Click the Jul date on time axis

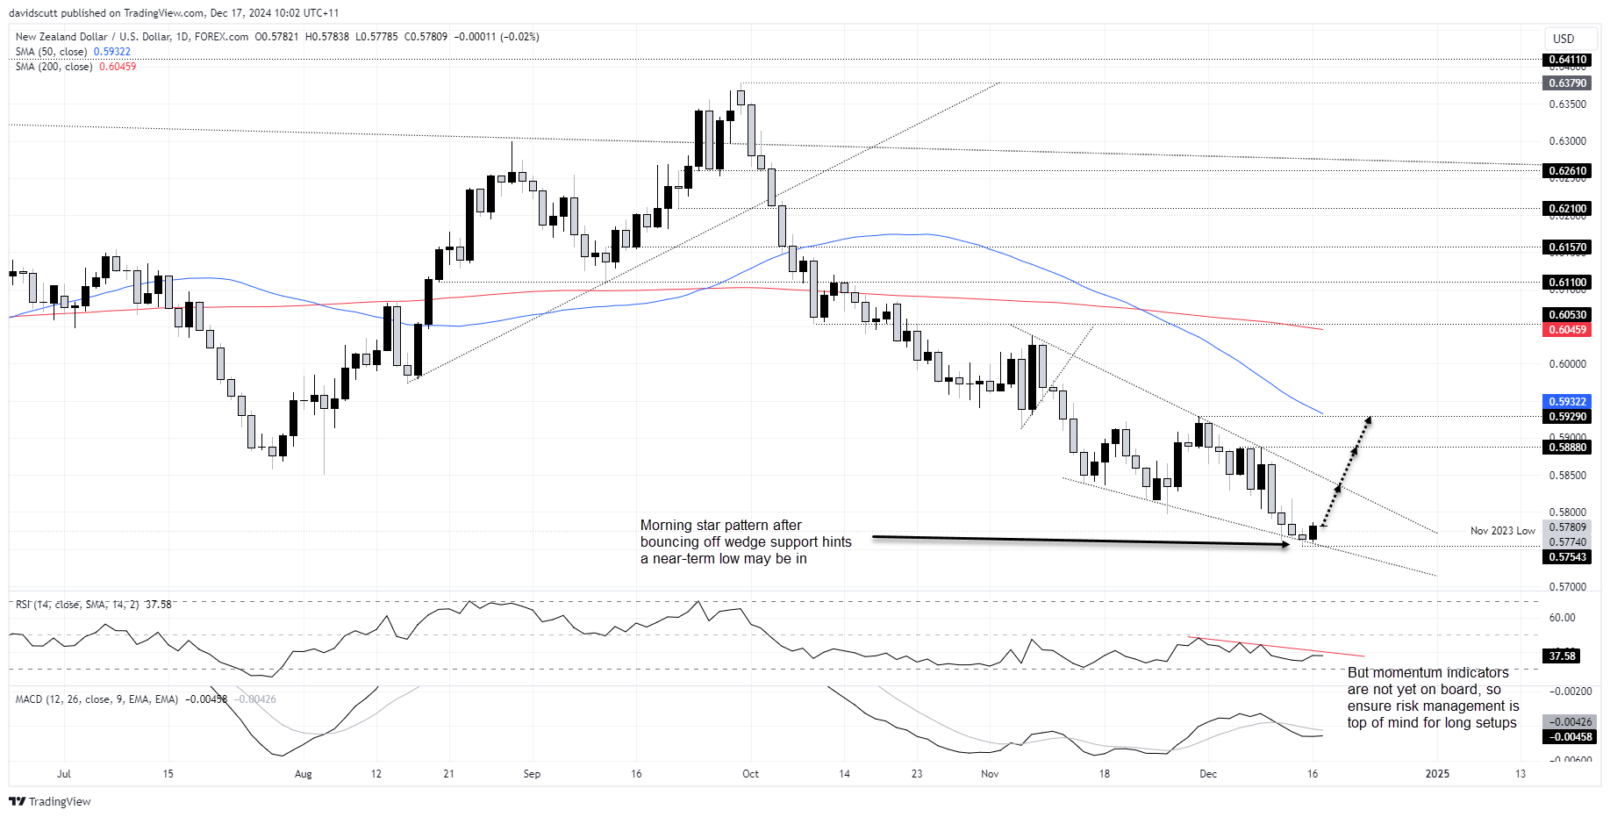[x=64, y=774]
